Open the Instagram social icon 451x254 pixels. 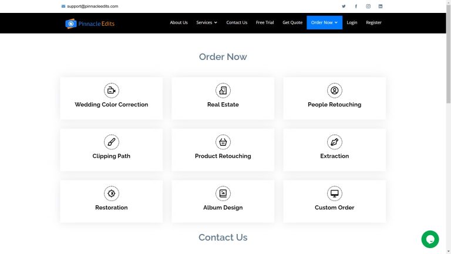click(368, 6)
